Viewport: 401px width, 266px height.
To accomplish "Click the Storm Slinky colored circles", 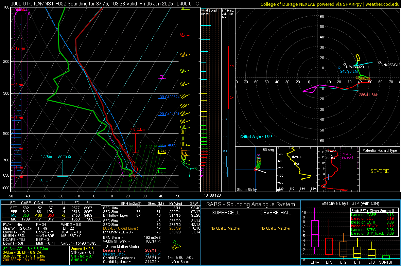I will click(x=258, y=162).
